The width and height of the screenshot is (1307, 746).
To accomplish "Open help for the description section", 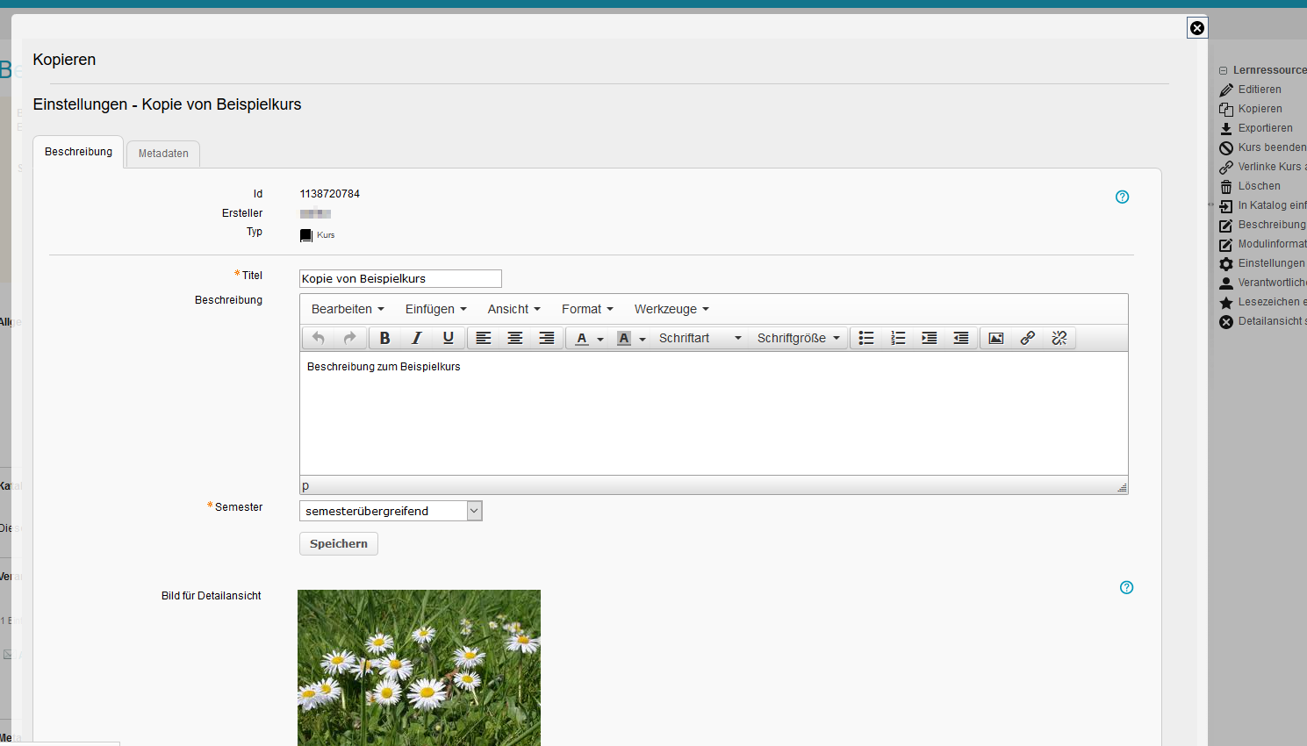I will pyautogui.click(x=1122, y=197).
